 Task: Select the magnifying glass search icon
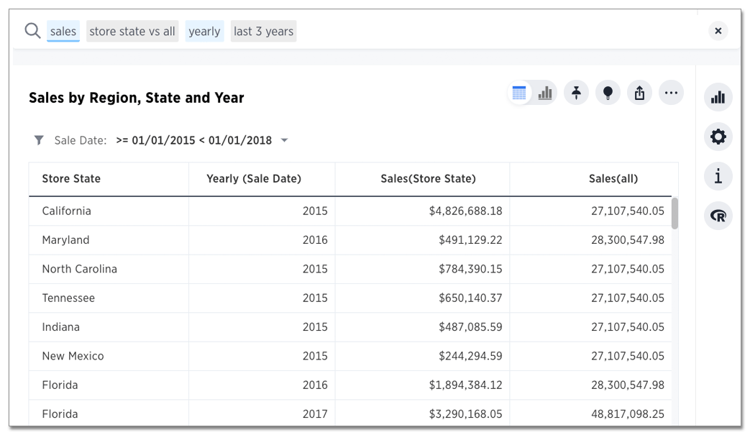click(32, 31)
